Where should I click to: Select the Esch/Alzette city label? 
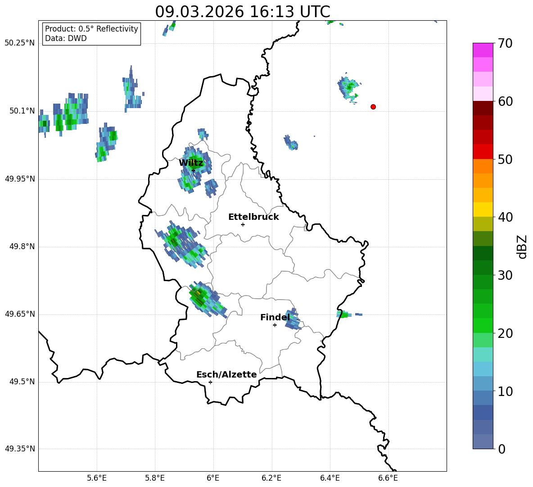click(226, 374)
